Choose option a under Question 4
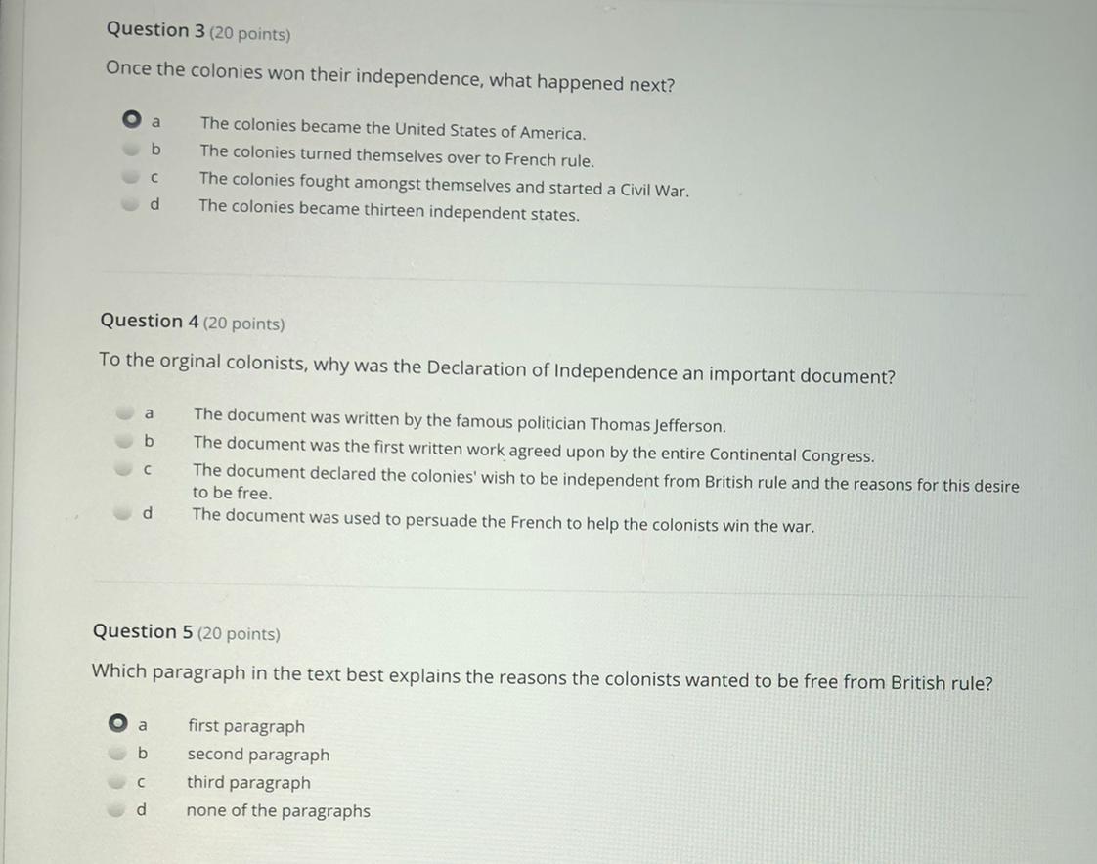1097x864 pixels. 124,412
